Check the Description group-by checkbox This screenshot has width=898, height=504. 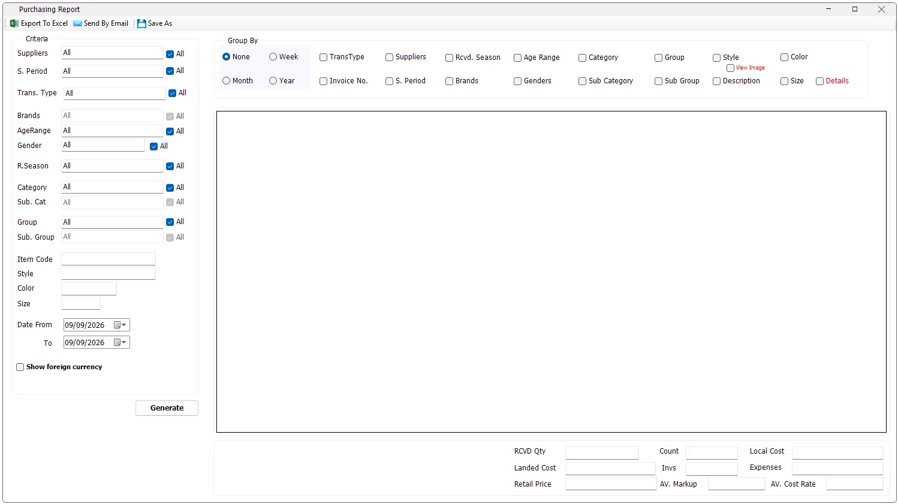click(x=716, y=81)
